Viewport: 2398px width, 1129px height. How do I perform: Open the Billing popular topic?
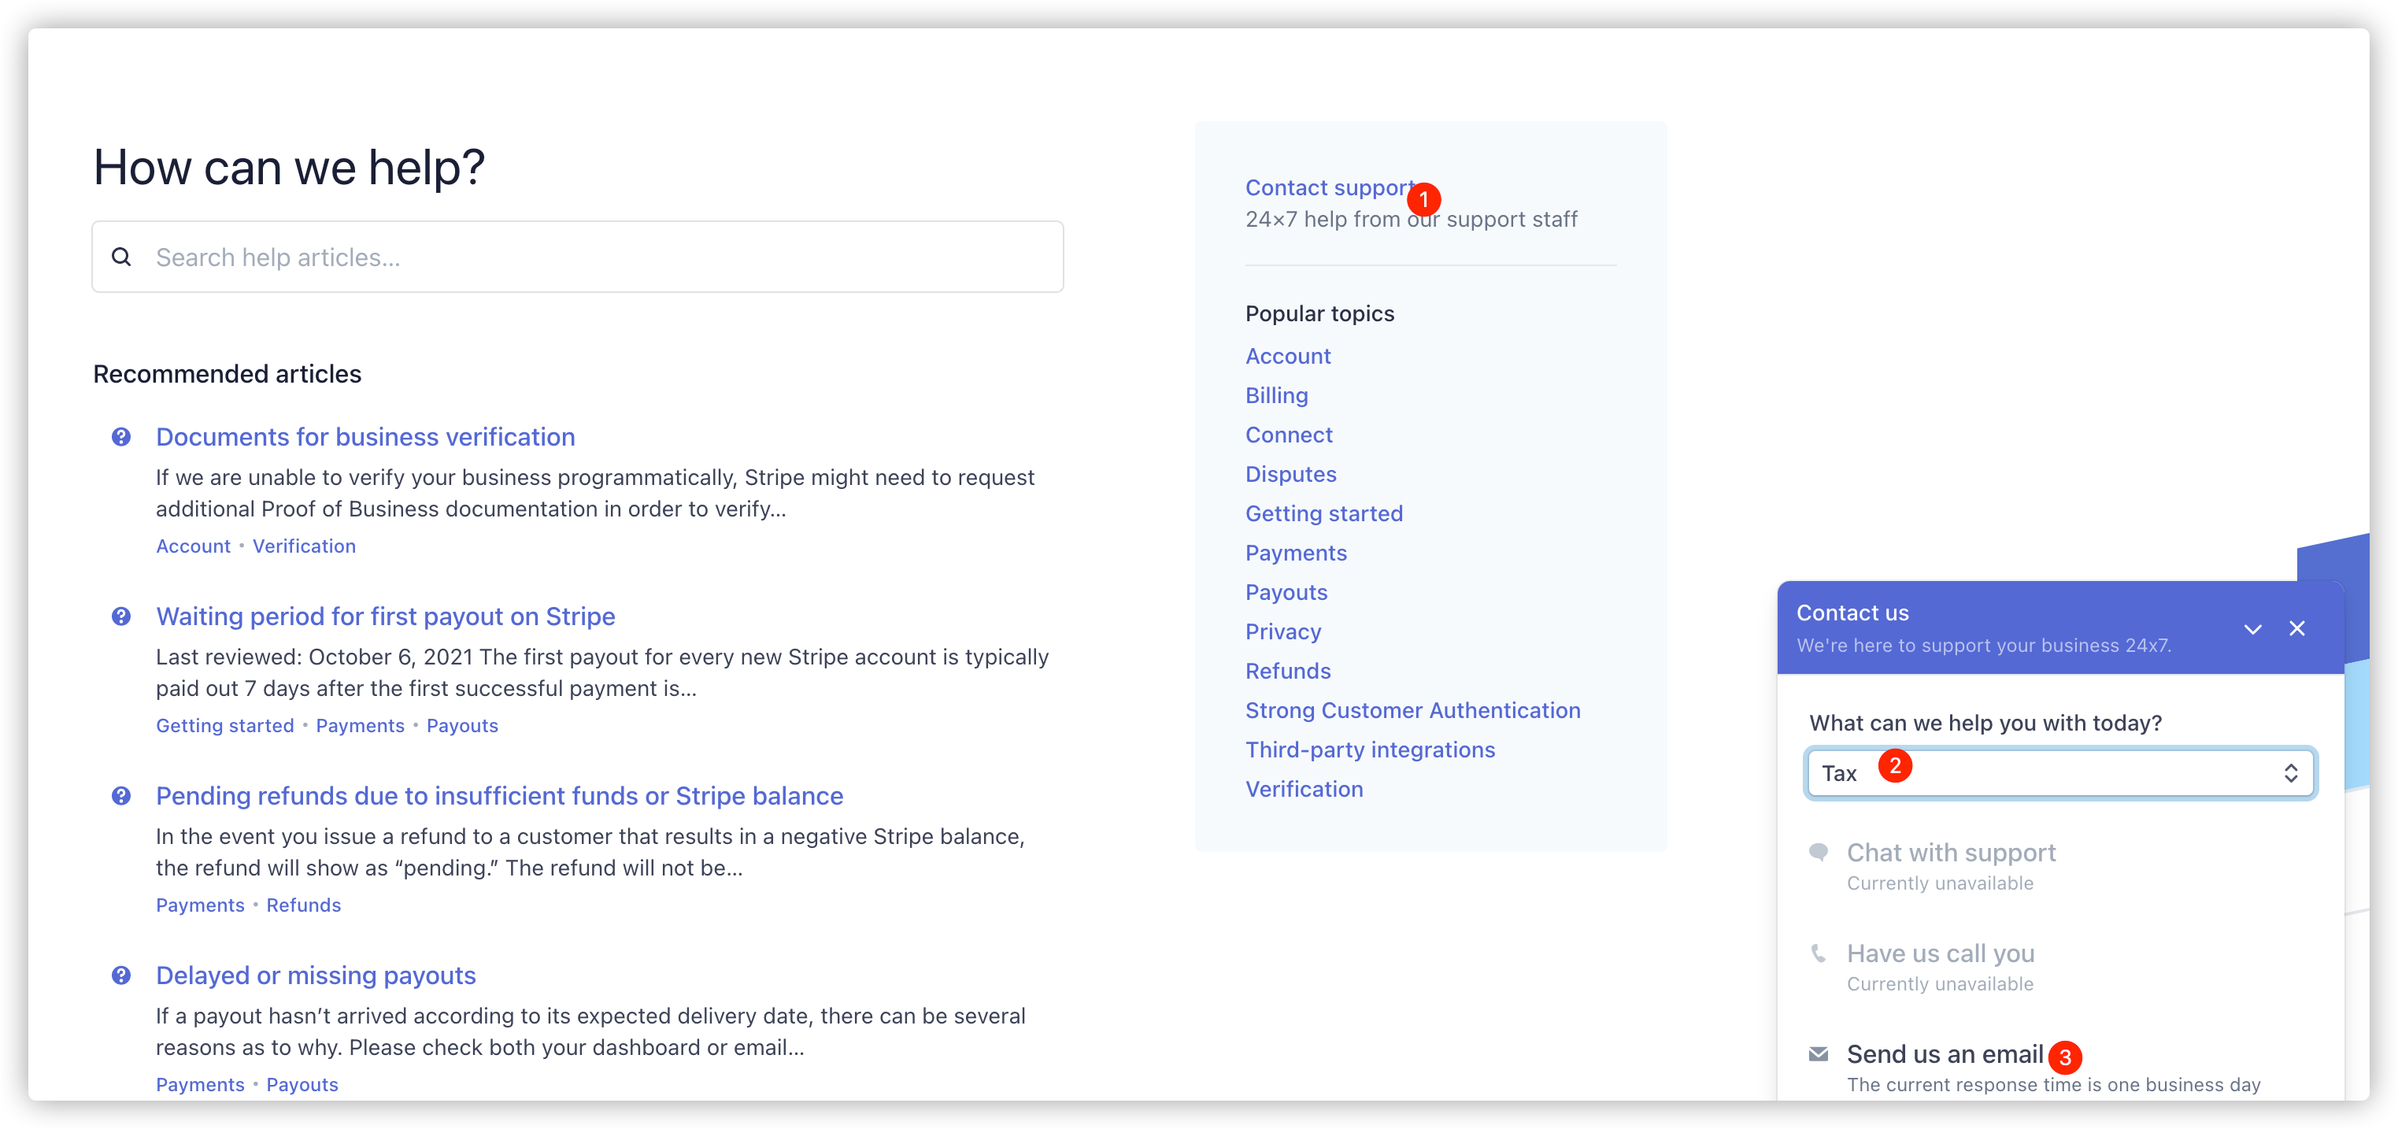click(x=1276, y=395)
